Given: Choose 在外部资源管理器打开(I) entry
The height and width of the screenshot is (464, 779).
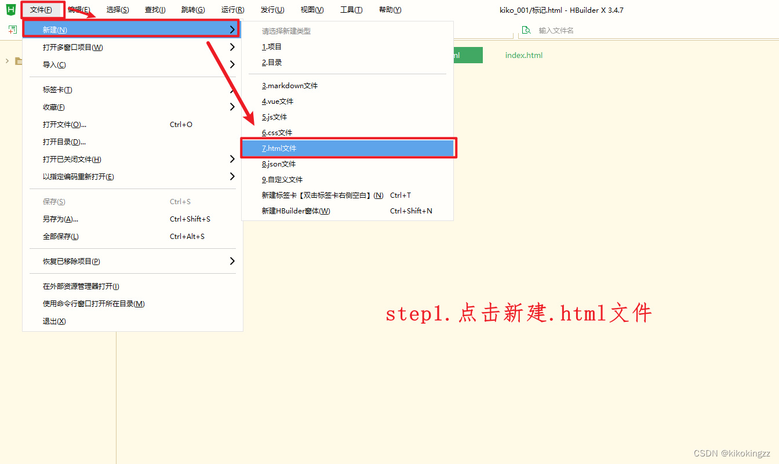Looking at the screenshot, I should pos(132,286).
